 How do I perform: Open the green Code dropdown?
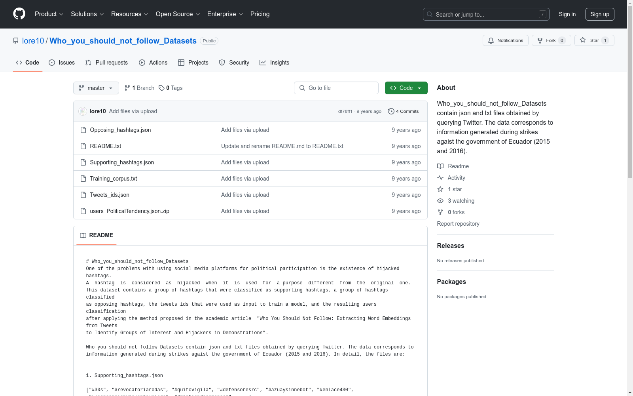tap(406, 88)
